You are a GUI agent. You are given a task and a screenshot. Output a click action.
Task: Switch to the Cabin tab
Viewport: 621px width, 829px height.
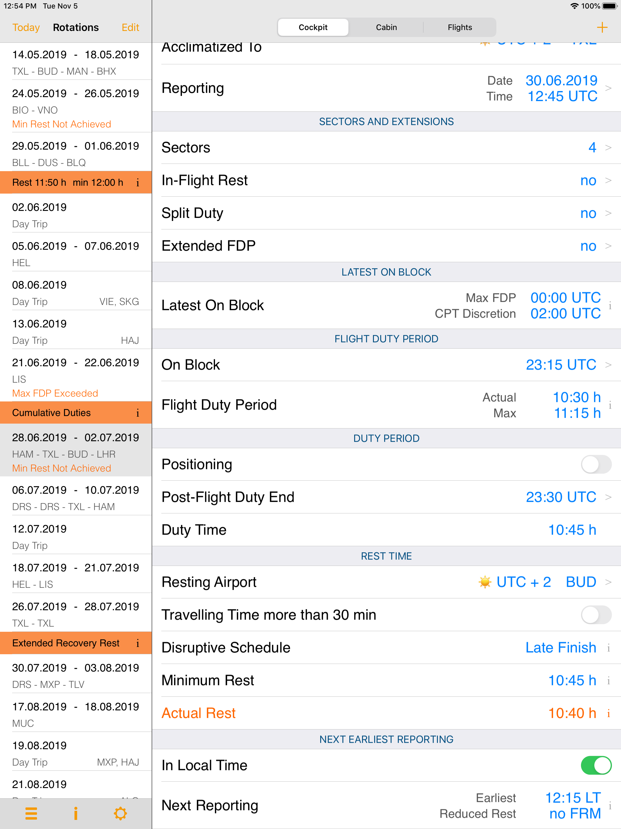(x=386, y=27)
